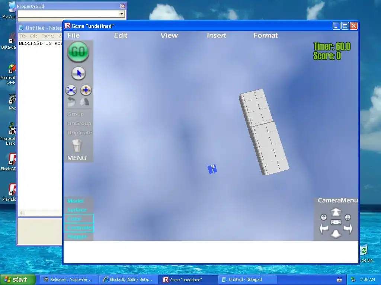Move the camera backward with the big down arrow
381x285 pixels.
pyautogui.click(x=336, y=234)
